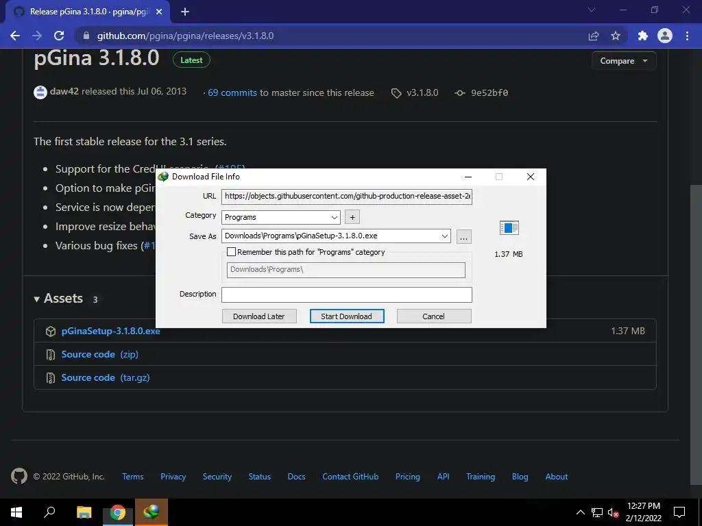702x526 pixels.
Task: Click the daw42 avatar icon
Action: point(40,92)
